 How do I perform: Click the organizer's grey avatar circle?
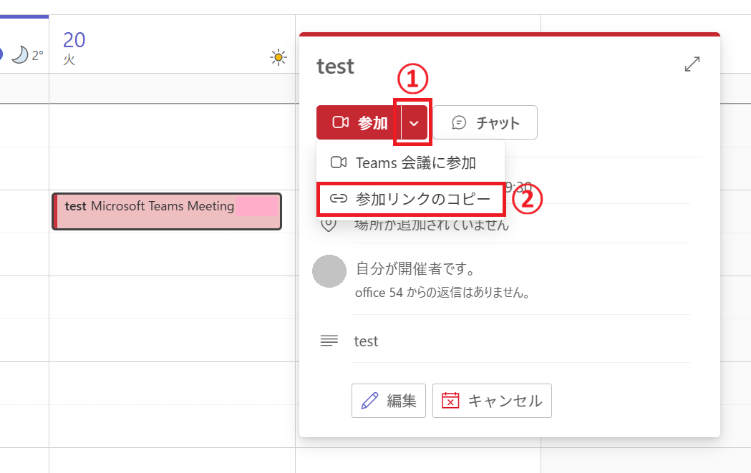pyautogui.click(x=330, y=272)
